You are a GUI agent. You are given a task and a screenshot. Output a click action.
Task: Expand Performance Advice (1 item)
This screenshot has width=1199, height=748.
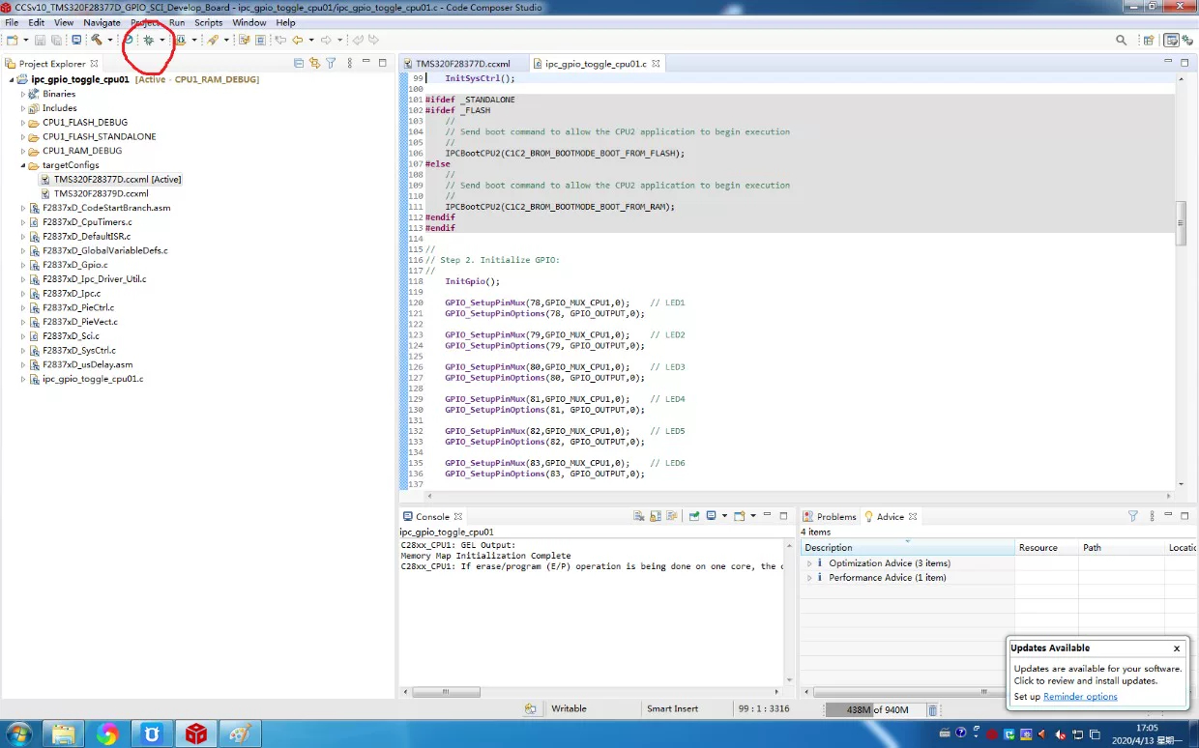[x=810, y=578]
